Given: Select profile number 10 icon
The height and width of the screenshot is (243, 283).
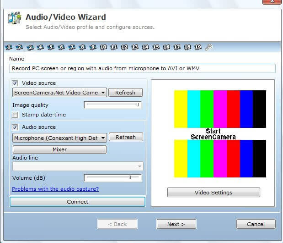Looking at the screenshot, I should (103, 47).
